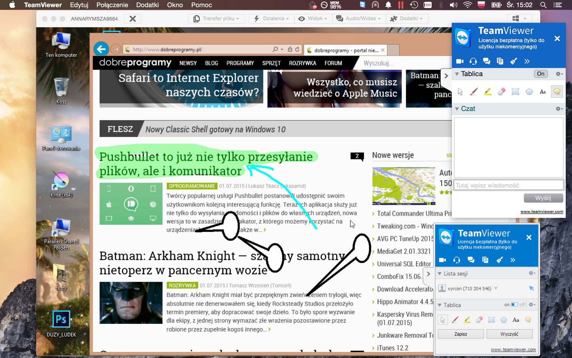Click file box icon in upper TeamViewer panel
The image size is (572, 358).
(x=500, y=61)
